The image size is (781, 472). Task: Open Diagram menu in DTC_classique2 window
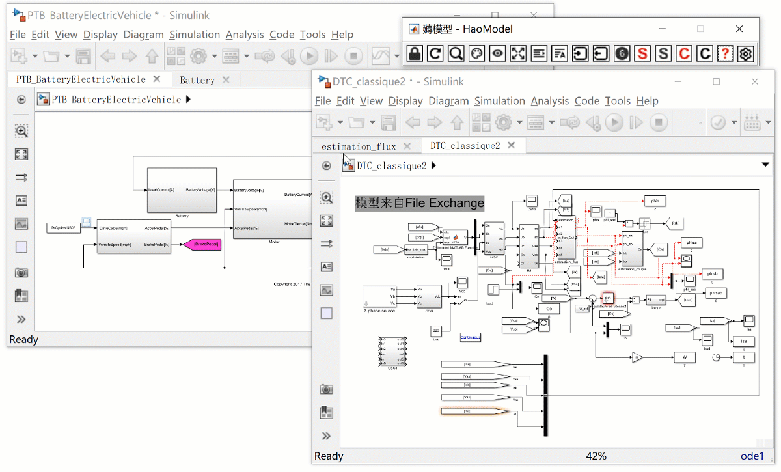click(x=448, y=101)
